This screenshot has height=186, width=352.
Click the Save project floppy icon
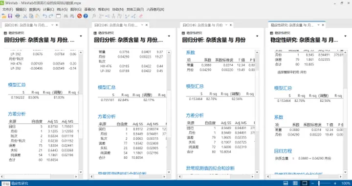click(10, 16)
